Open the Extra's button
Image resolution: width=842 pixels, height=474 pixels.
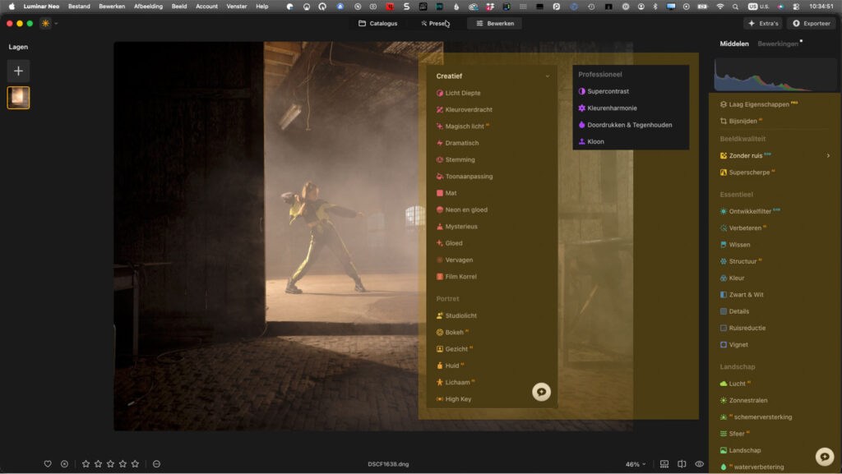pyautogui.click(x=763, y=24)
